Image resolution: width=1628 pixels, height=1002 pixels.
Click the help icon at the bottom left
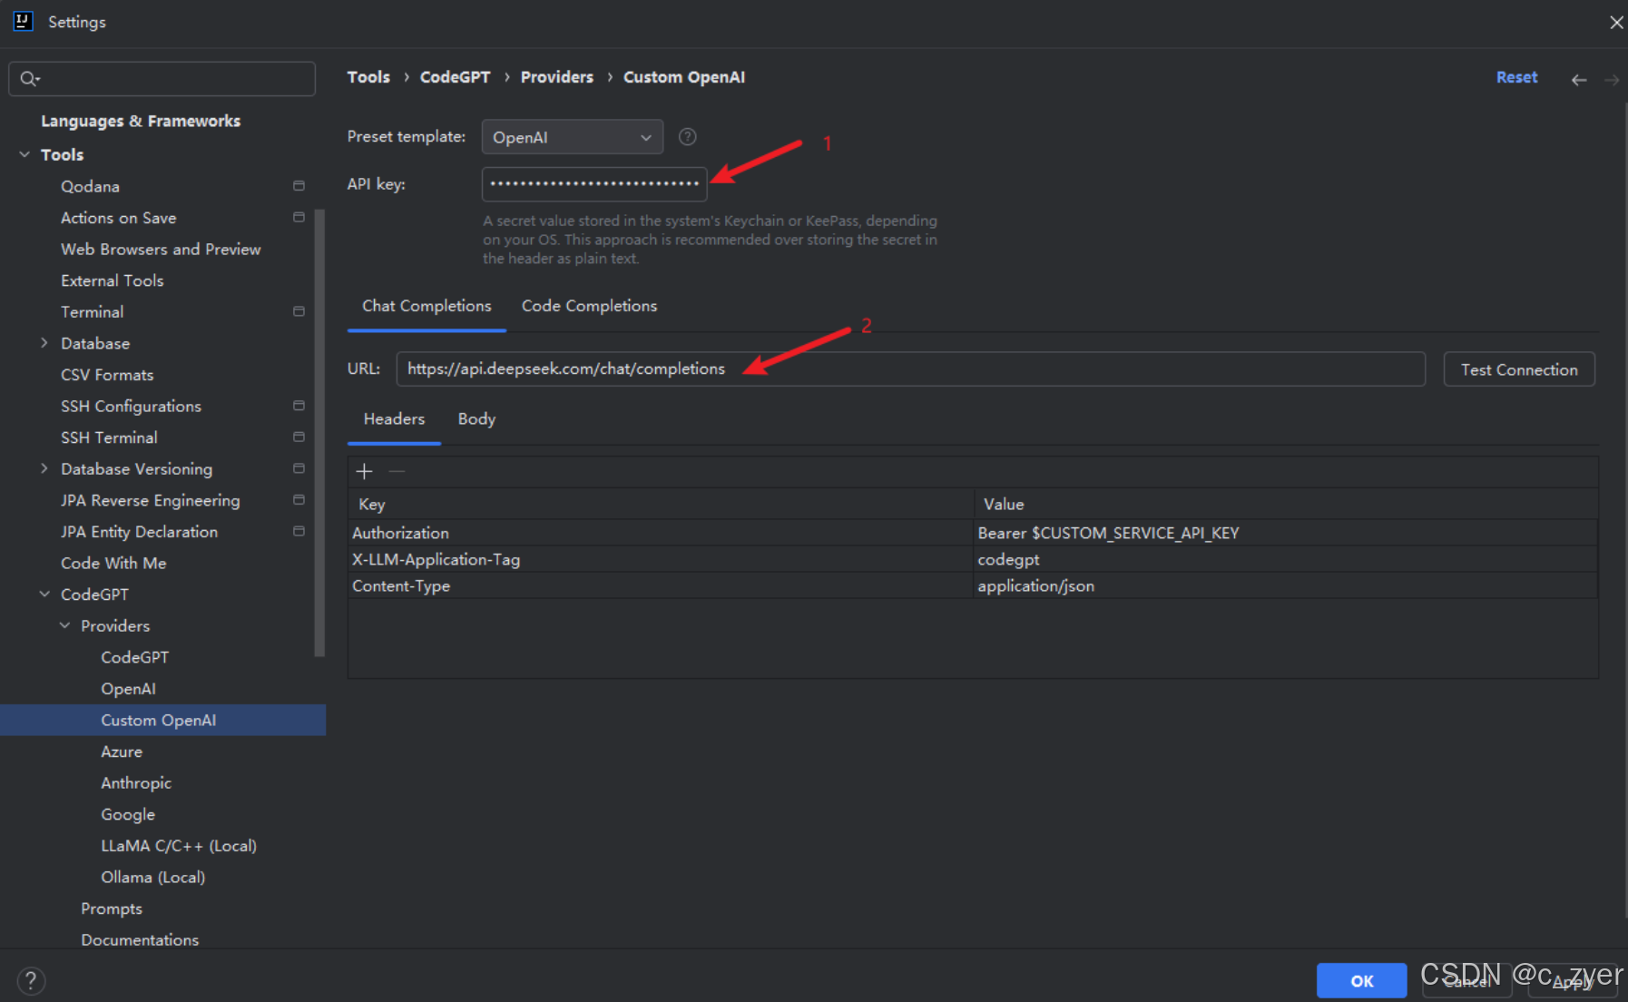[30, 980]
